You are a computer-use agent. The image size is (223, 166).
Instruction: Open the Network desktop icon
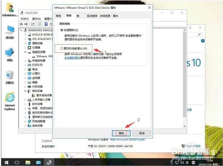pyautogui.click(x=10, y=55)
